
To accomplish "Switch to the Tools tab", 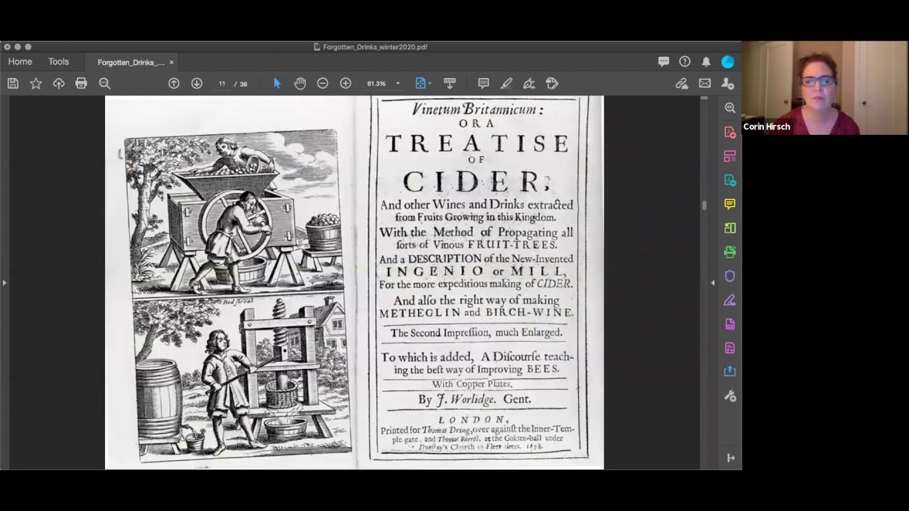I will [x=58, y=62].
